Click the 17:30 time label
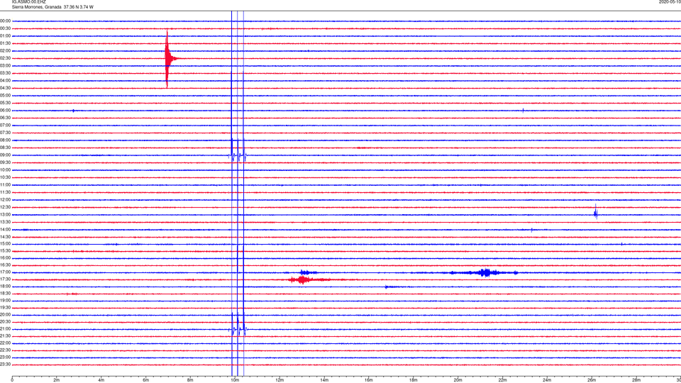The width and height of the screenshot is (681, 383). (5, 279)
